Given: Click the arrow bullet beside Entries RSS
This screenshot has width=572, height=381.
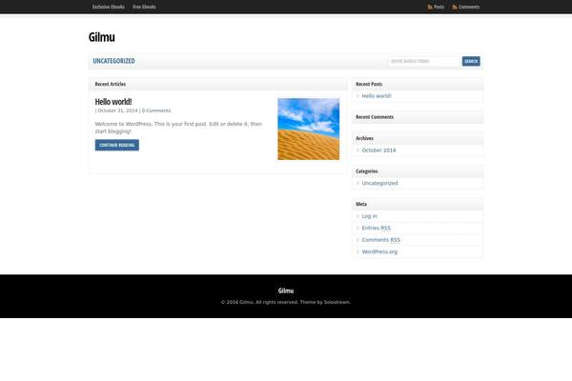Looking at the screenshot, I should click(357, 228).
